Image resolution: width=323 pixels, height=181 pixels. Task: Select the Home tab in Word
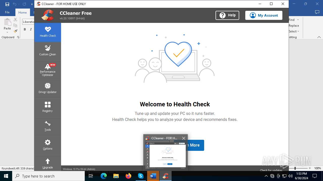22,12
